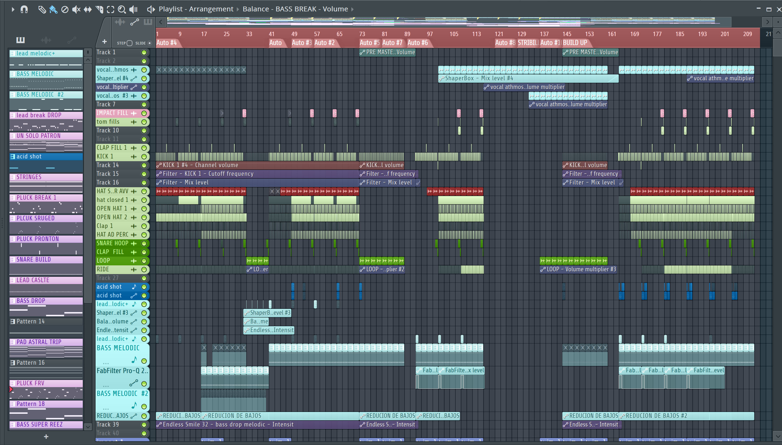
Task: Mute the IMPACT FILL track
Action: [x=144, y=113]
